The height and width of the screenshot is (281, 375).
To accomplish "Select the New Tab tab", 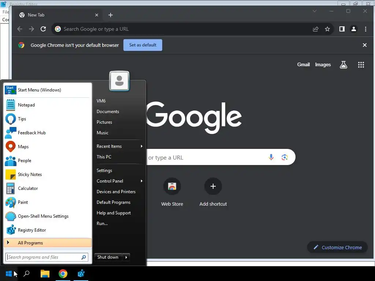I will point(58,15).
